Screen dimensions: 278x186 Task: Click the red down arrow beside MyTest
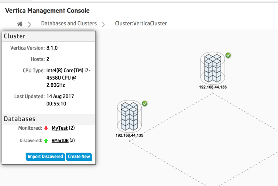point(46,128)
